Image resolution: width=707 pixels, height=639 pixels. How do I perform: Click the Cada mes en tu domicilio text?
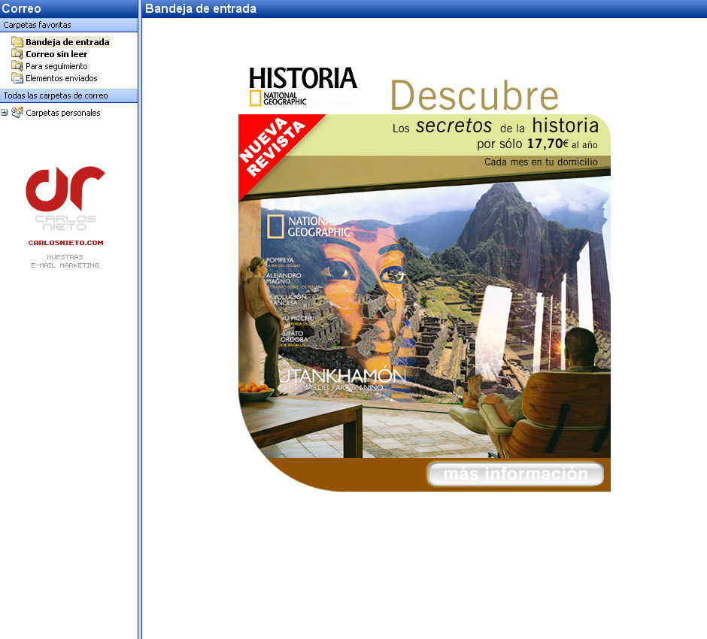click(541, 162)
